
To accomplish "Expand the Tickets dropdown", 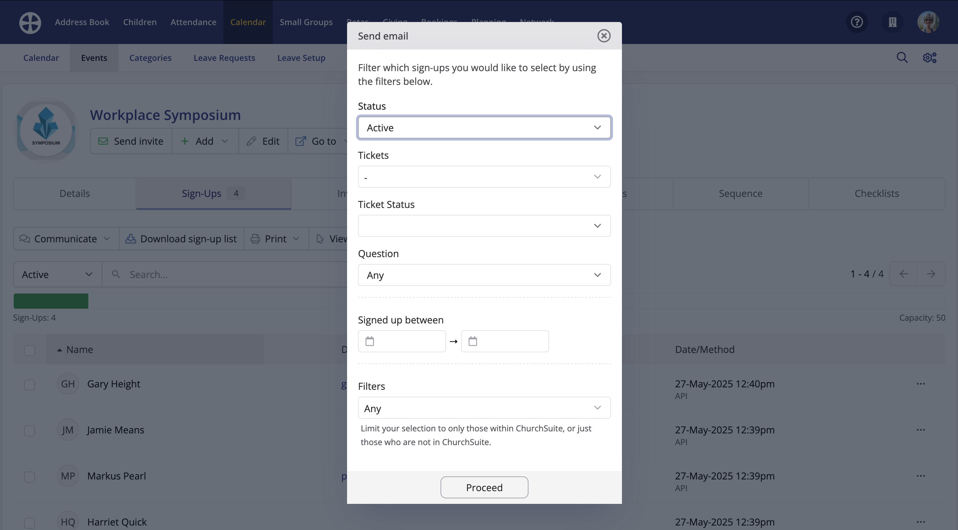I will (x=484, y=177).
